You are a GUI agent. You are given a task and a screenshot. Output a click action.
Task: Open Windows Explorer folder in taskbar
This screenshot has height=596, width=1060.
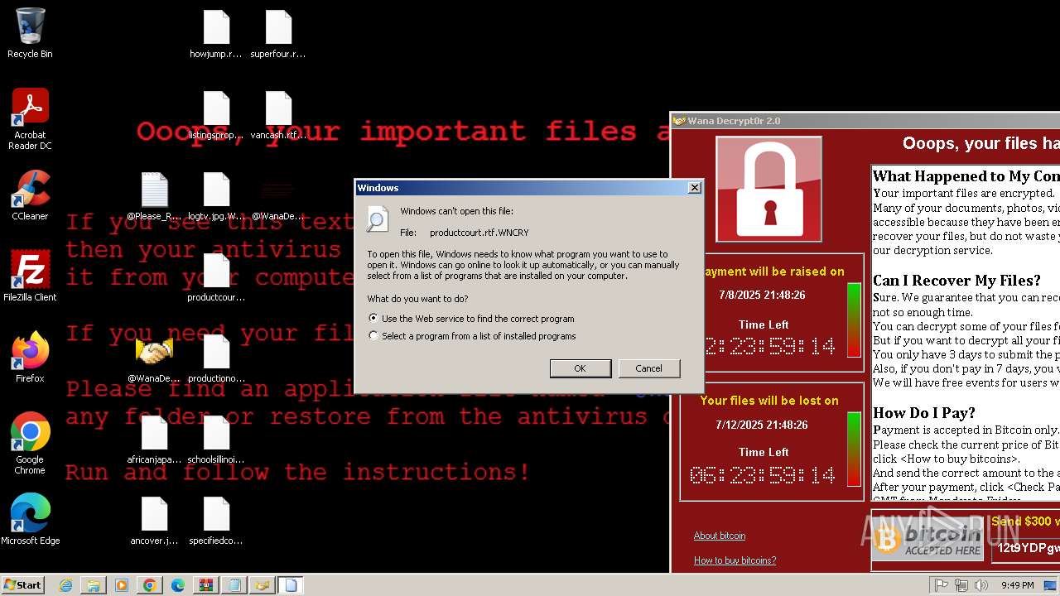click(94, 585)
